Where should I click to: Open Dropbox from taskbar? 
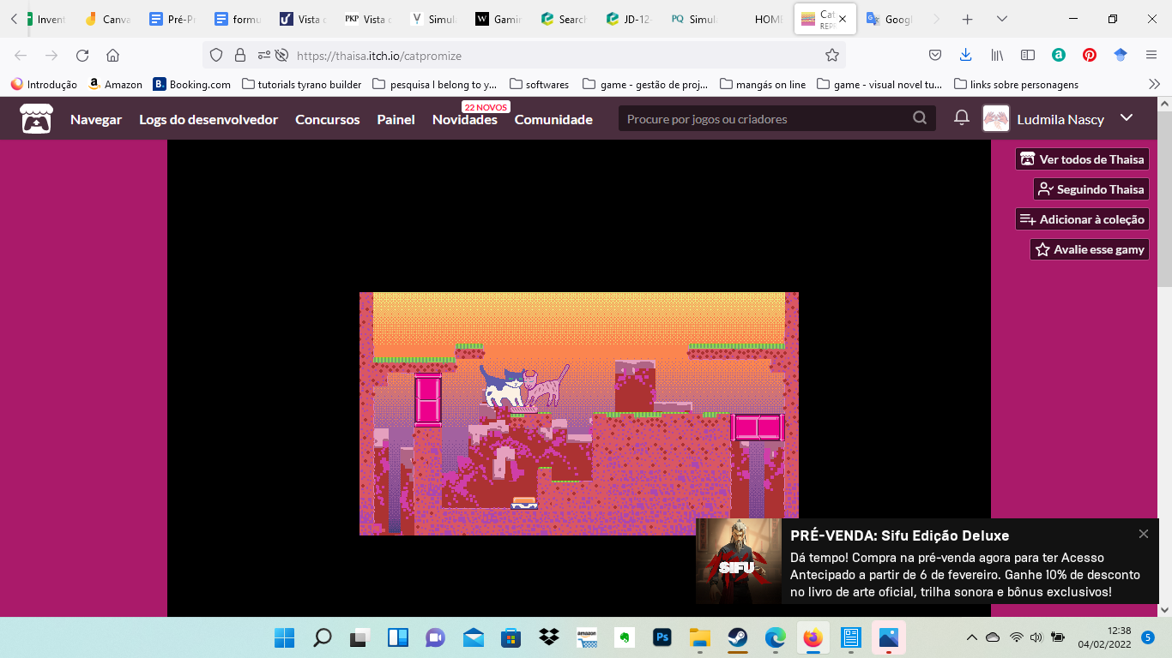tap(549, 637)
